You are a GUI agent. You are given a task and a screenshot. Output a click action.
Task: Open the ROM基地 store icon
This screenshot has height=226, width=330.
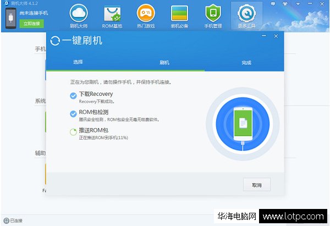(112, 13)
